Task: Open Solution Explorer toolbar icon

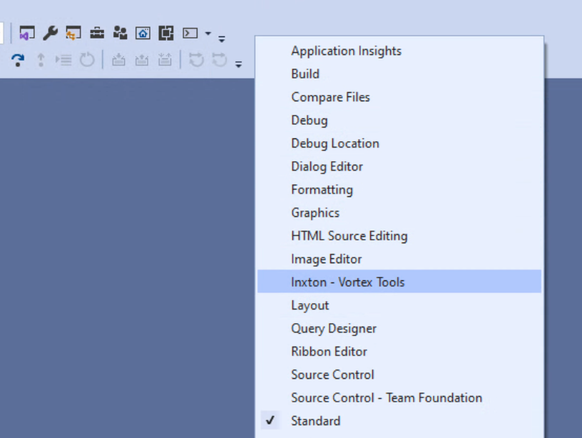Action: 26,33
